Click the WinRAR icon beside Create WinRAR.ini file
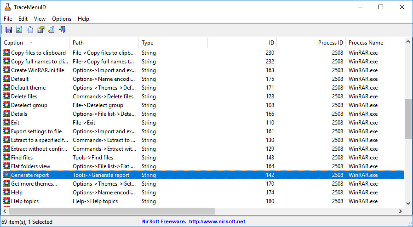The width and height of the screenshot is (413, 227). click(6, 70)
